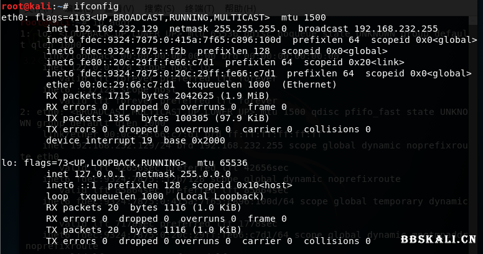Click the BBSKALI.CN watermark
The height and width of the screenshot is (254, 483).
(x=438, y=240)
